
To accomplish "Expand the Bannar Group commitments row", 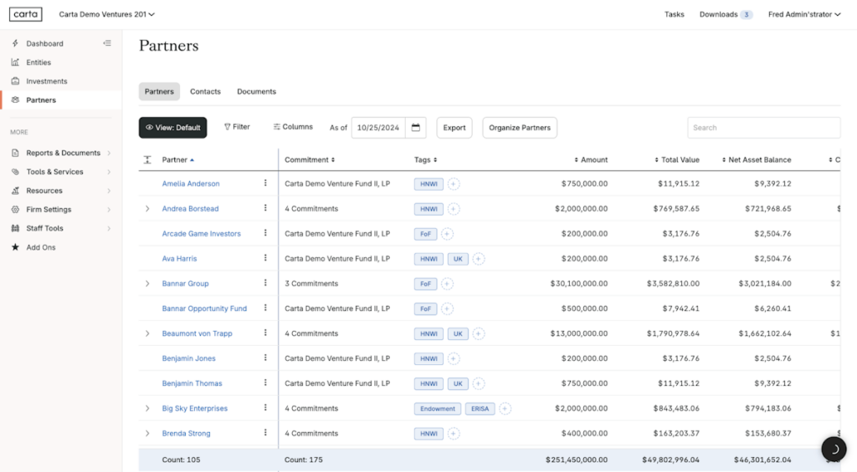I will point(147,284).
